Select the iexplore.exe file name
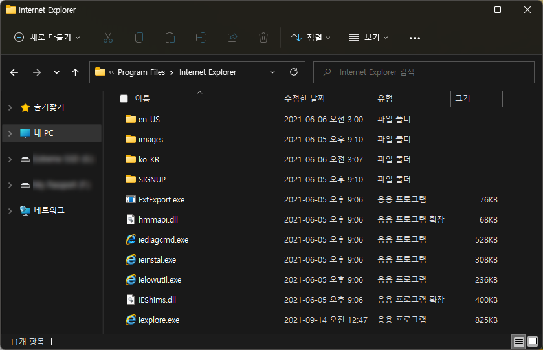Viewport: 543px width, 350px height. 159,320
